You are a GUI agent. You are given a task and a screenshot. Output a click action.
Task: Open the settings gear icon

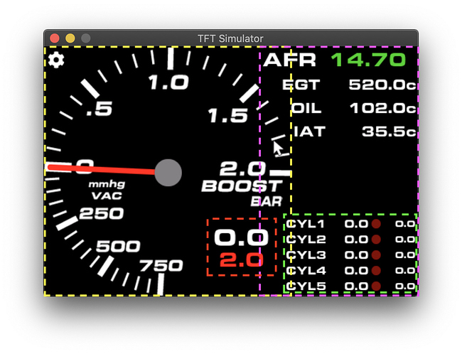(x=56, y=60)
